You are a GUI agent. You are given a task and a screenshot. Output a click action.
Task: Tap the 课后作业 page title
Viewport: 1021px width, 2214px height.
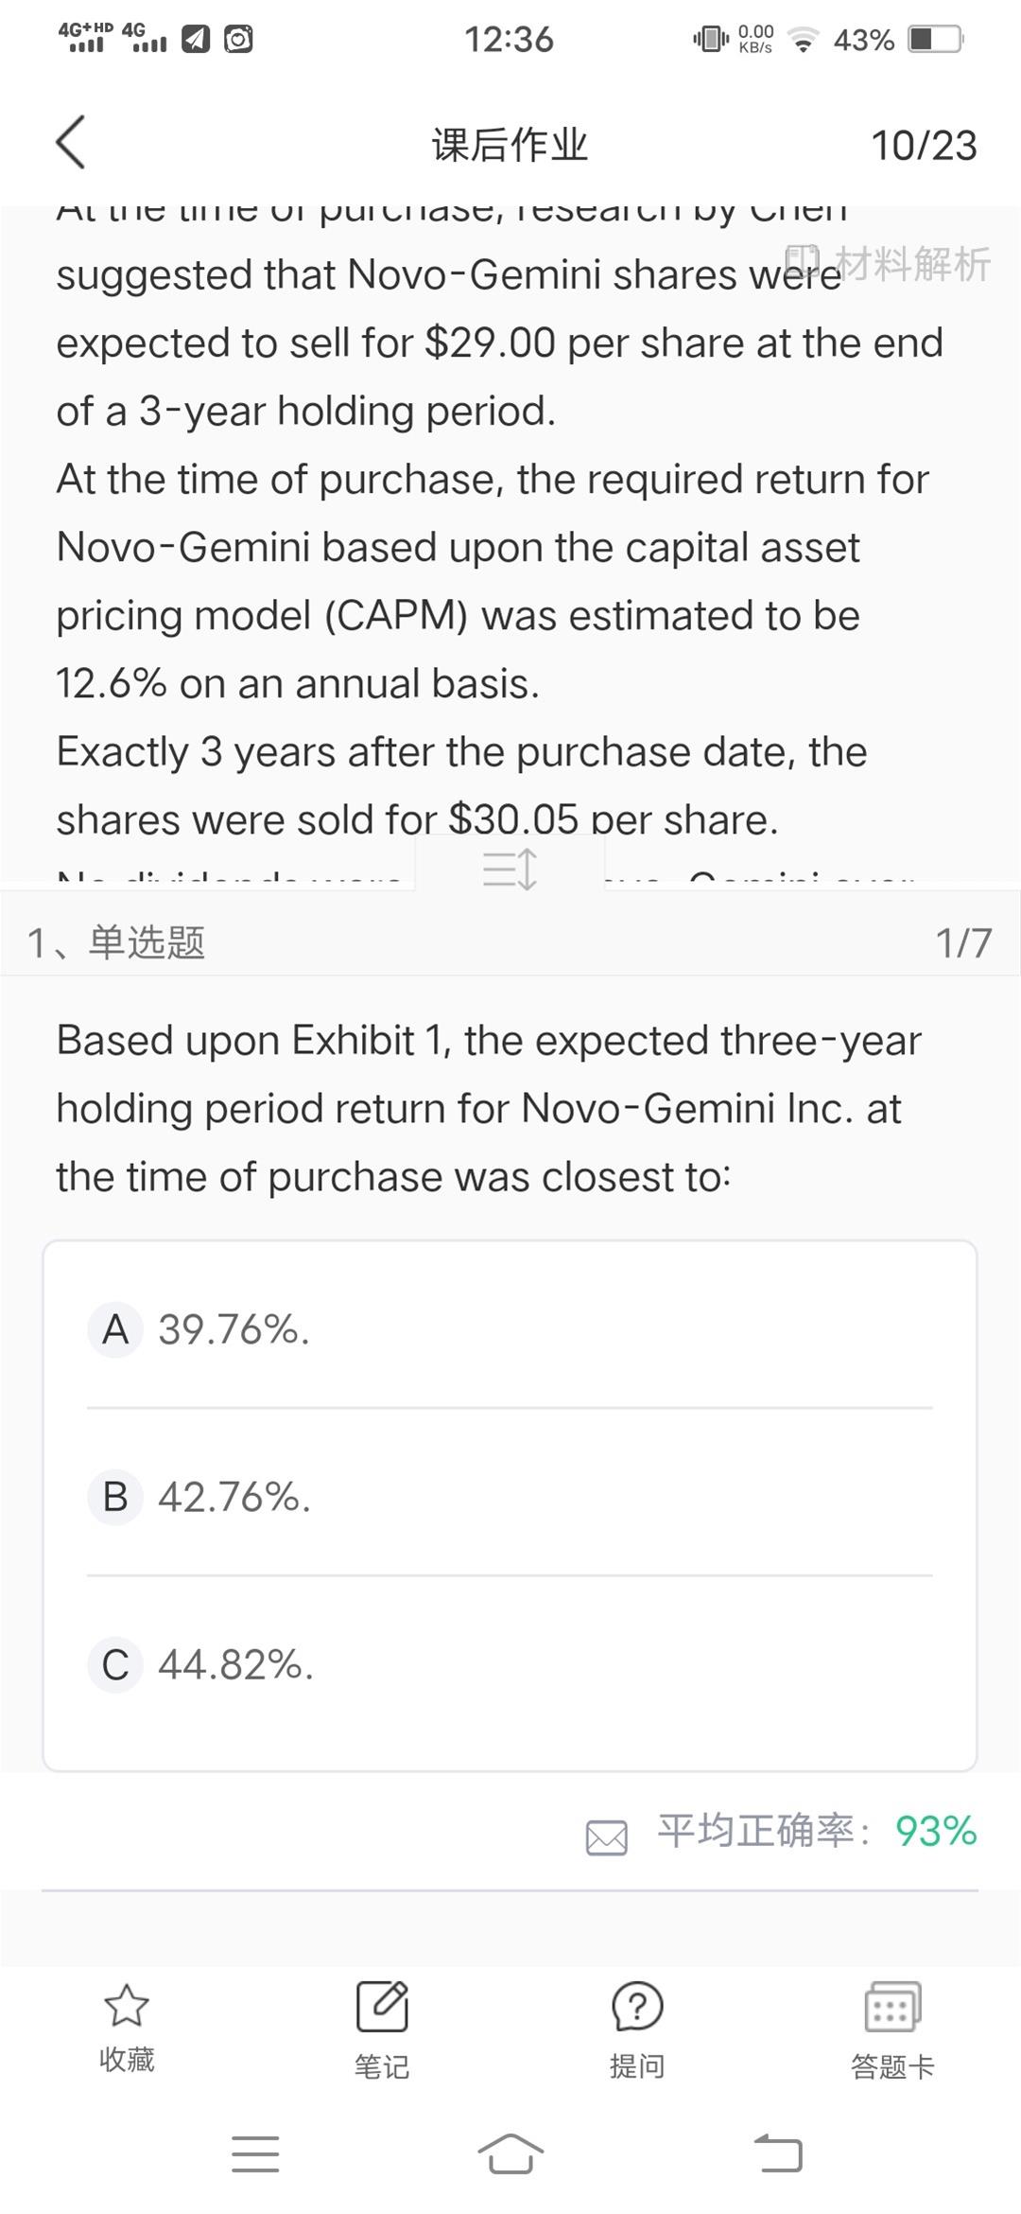pos(510,145)
